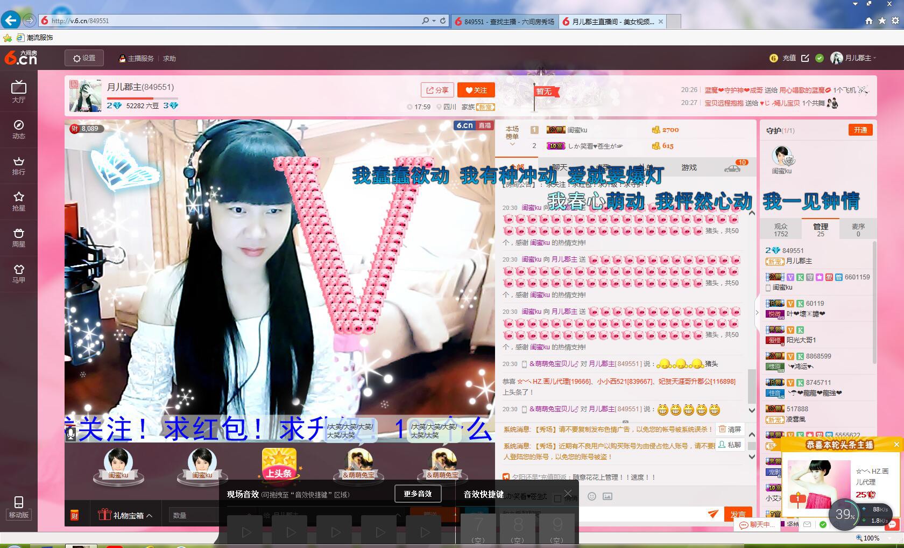Close the 现场音效 sound effects panel
This screenshot has width=904, height=548.
tap(568, 493)
